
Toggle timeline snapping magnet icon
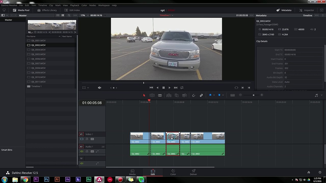point(194,95)
